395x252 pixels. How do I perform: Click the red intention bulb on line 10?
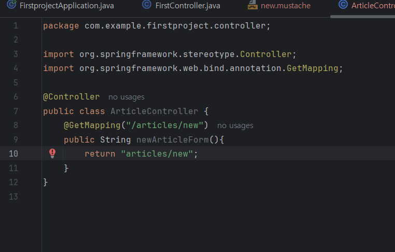pyautogui.click(x=52, y=153)
